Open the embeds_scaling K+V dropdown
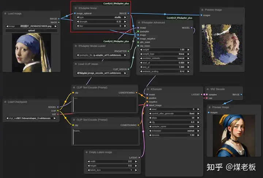Image resolution: width=263 pixels, height=178 pixels. point(164,71)
